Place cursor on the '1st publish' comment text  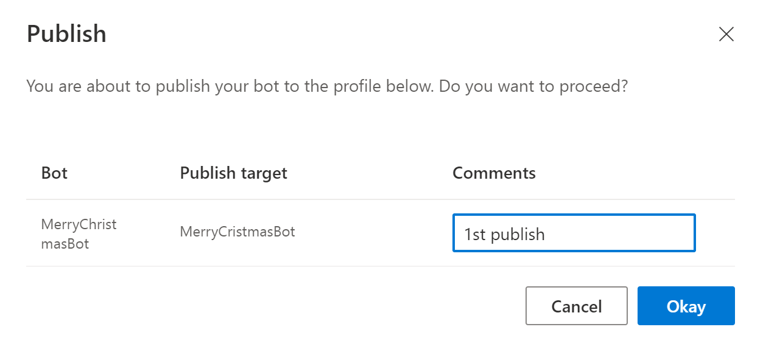click(x=504, y=234)
